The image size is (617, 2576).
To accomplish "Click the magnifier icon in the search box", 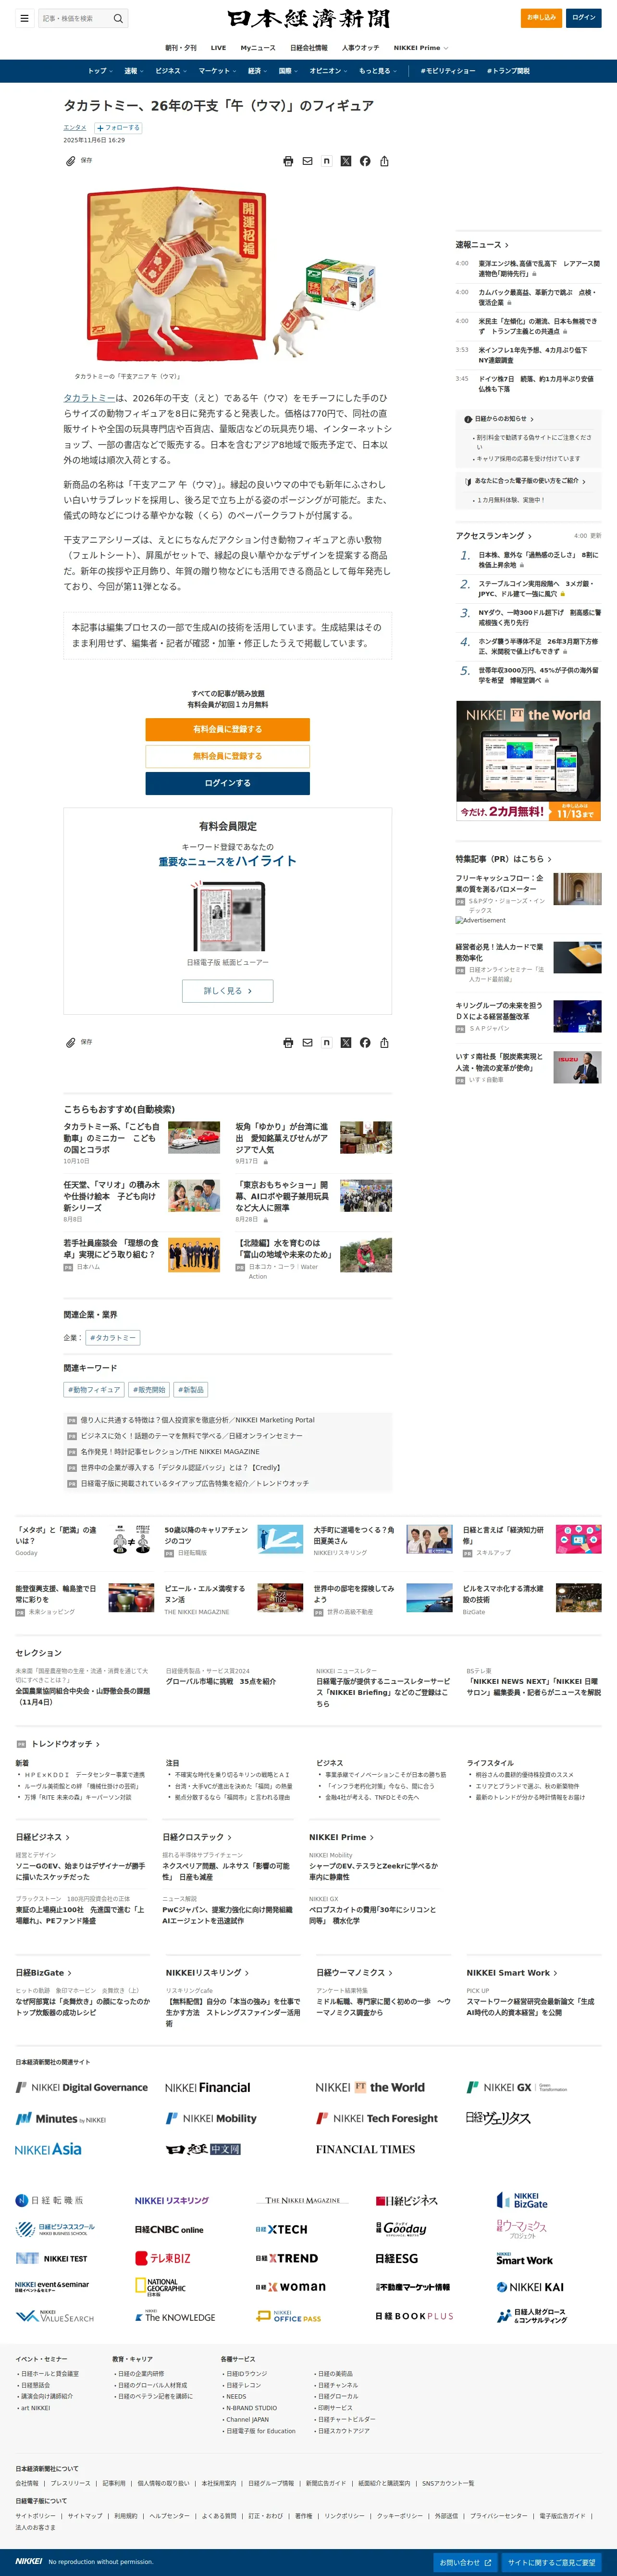I will click(x=118, y=18).
